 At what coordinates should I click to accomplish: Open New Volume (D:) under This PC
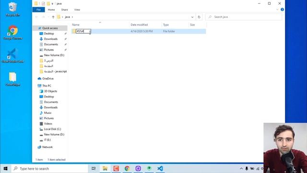[x=54, y=135]
